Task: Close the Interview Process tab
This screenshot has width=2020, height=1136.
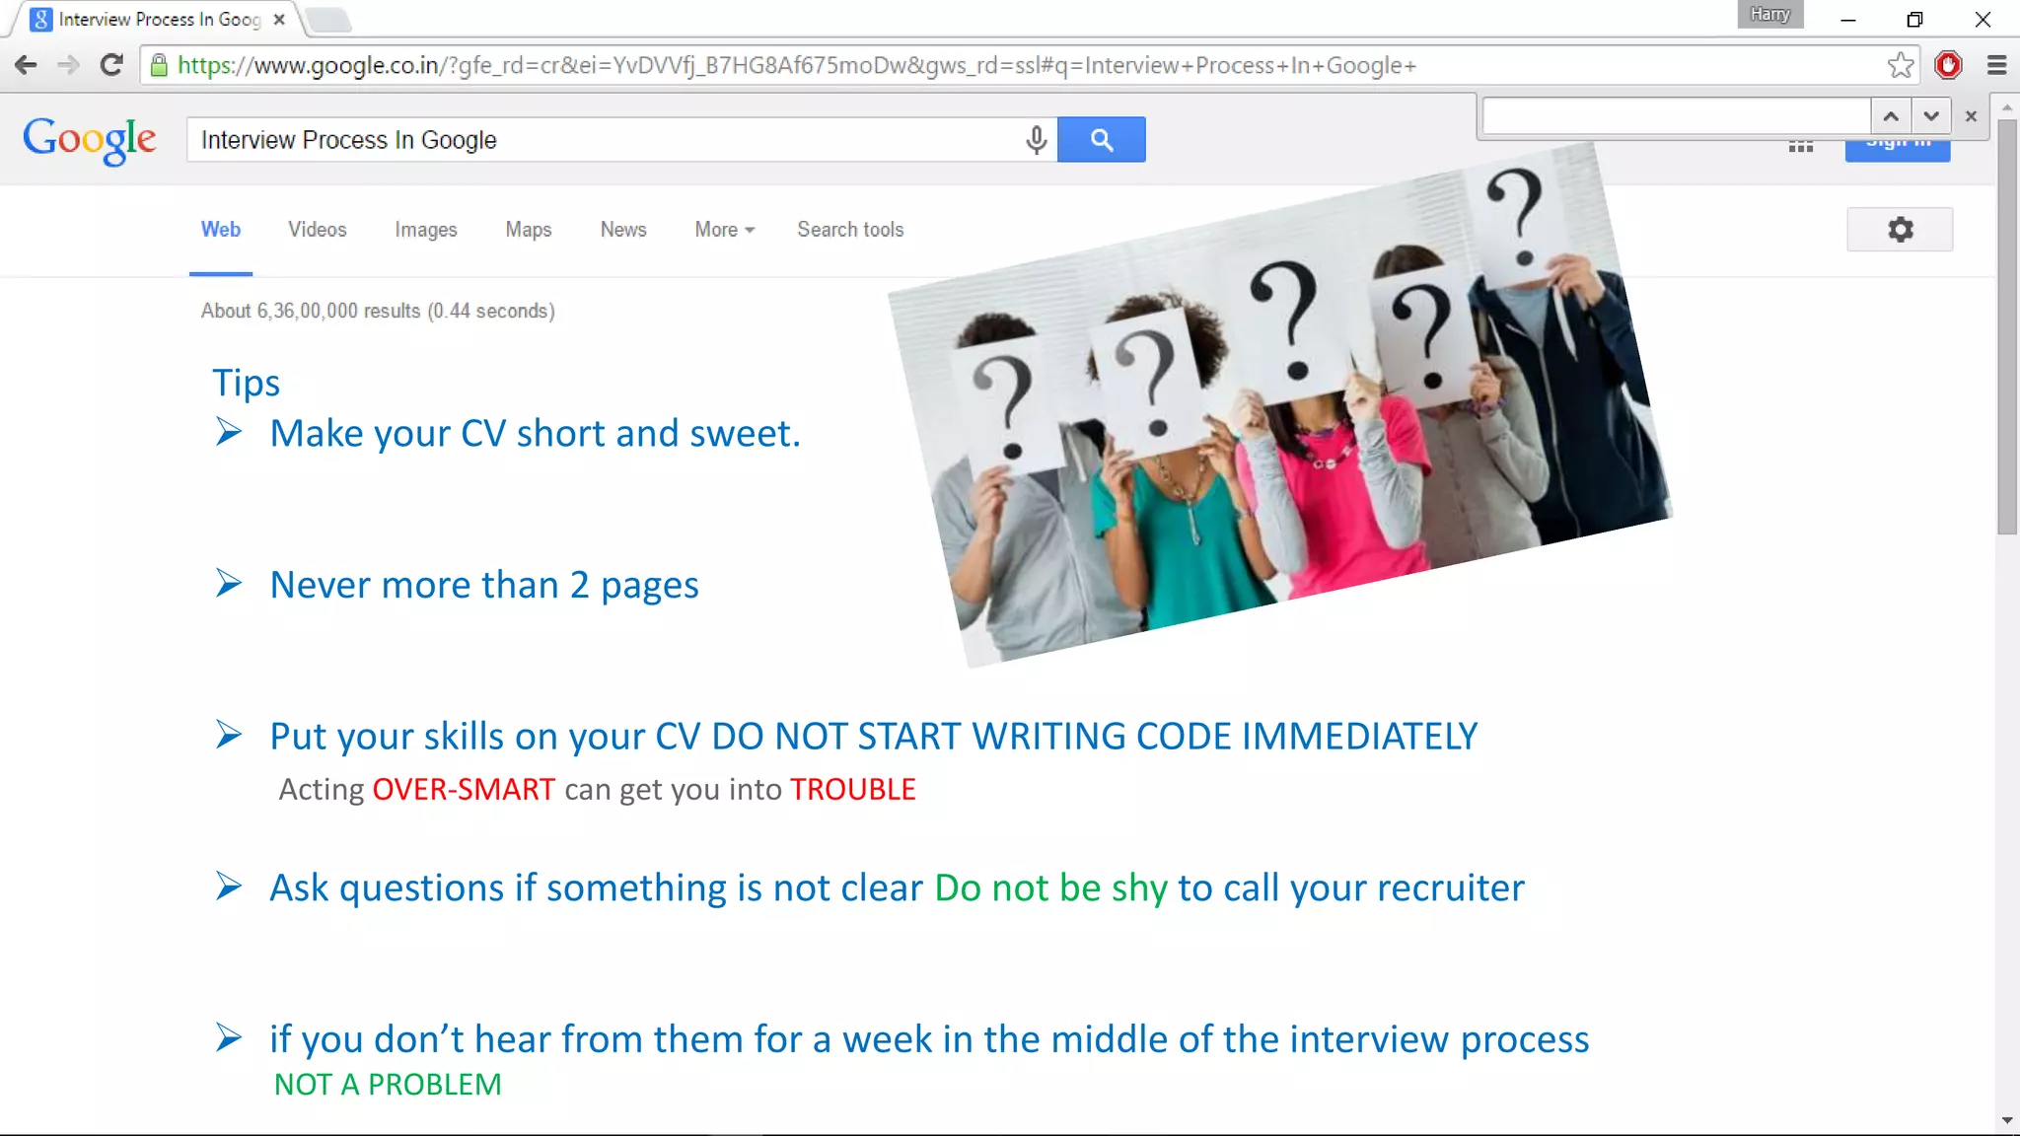Action: pyautogui.click(x=279, y=19)
